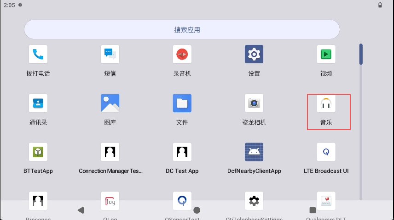This screenshot has width=394, height=220.
Task: Launch the 音乐 music app
Action: tap(326, 104)
